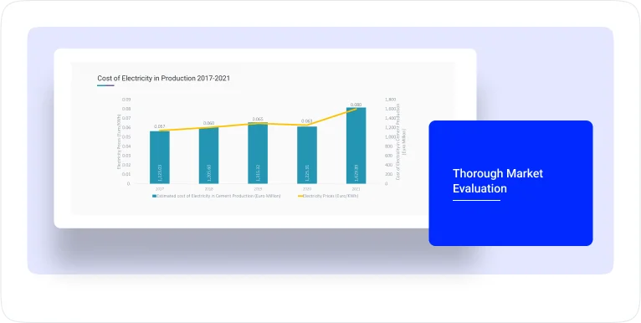Screen dimensions: 641x323
Task: Click the 0.080 data label above 2021
Action: point(356,105)
